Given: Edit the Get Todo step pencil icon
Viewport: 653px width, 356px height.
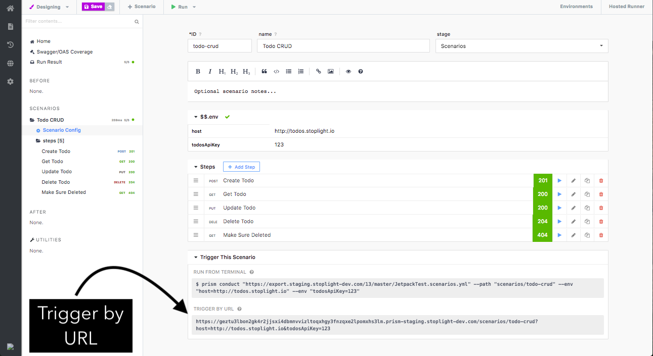Looking at the screenshot, I should (x=573, y=194).
